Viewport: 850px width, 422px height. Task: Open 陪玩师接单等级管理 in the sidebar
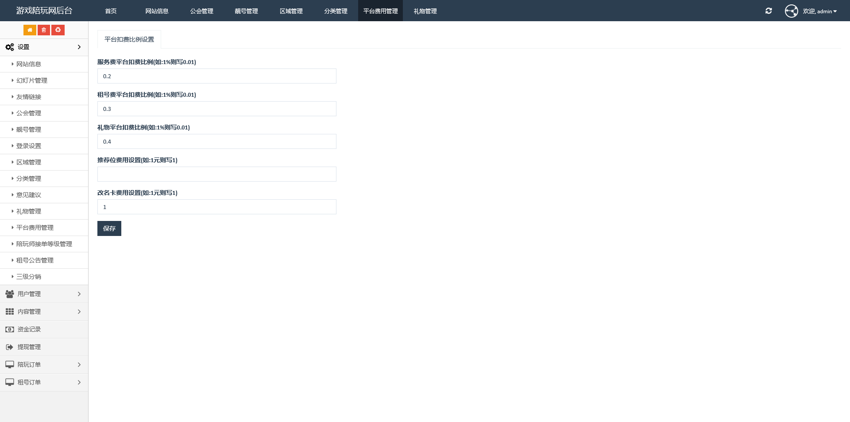point(44,244)
